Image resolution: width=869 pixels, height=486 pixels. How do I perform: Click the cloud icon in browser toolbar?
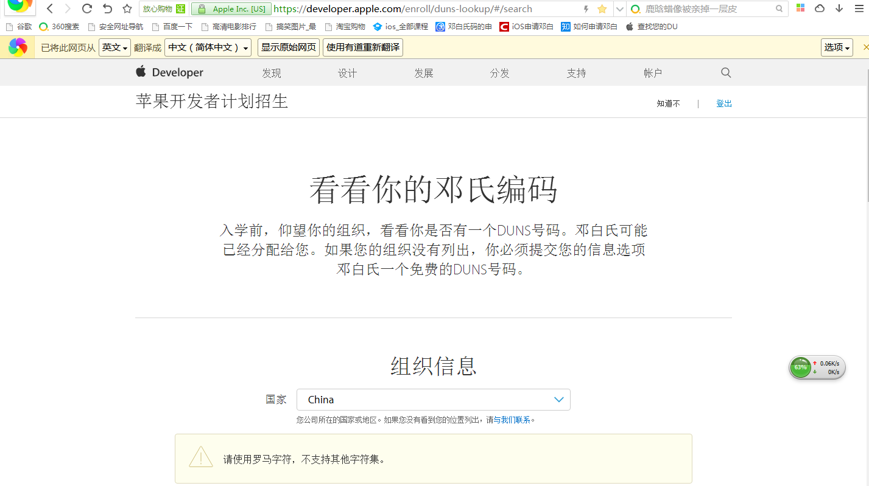point(820,9)
